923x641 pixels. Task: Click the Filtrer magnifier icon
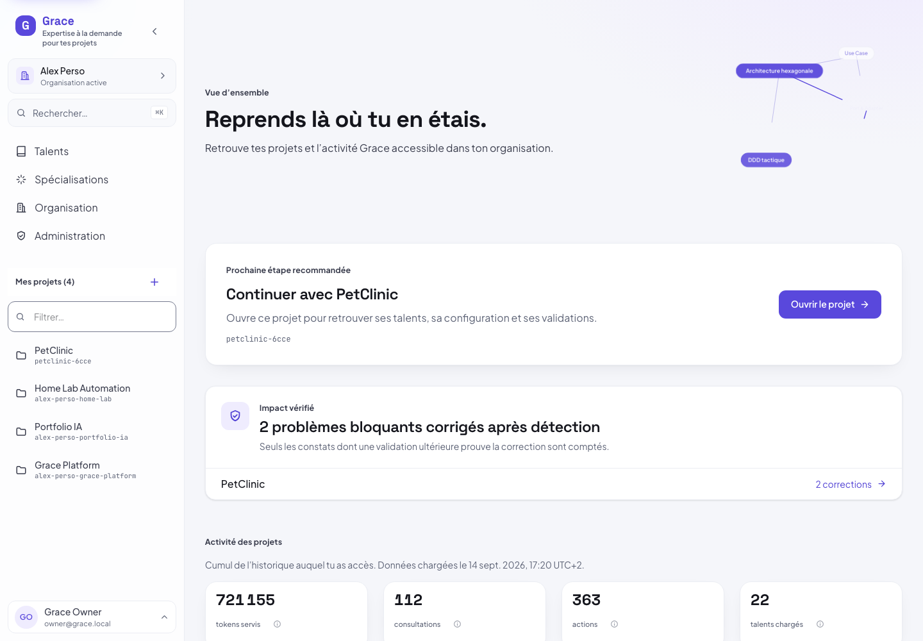[x=21, y=317]
